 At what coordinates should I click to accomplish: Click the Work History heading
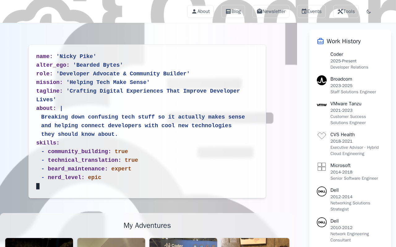point(344,41)
